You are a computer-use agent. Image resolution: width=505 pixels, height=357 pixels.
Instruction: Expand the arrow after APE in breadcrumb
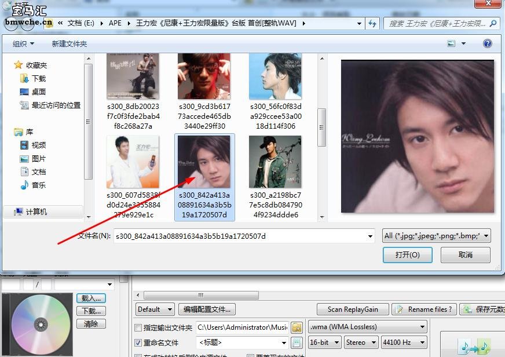coord(129,24)
